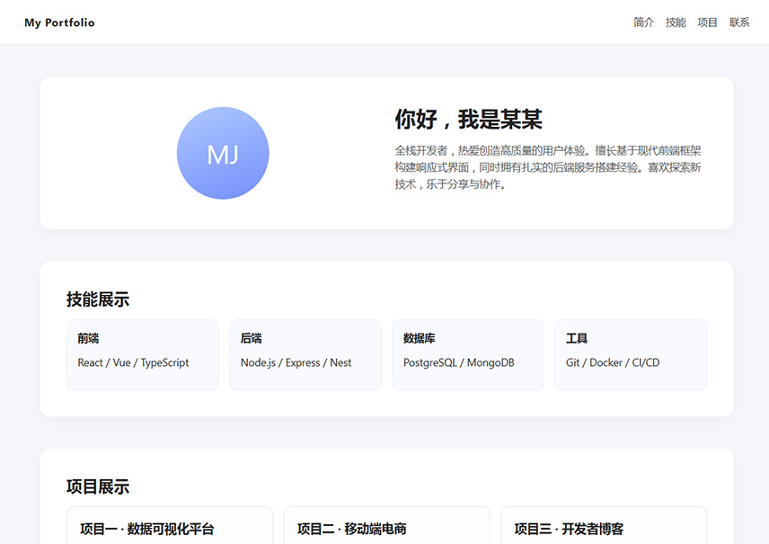
Task: Click the 全栈开发者 bio paragraph
Action: point(548,167)
